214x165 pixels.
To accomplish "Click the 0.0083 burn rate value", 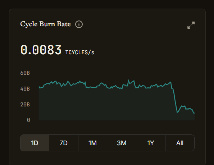I will pos(41,50).
